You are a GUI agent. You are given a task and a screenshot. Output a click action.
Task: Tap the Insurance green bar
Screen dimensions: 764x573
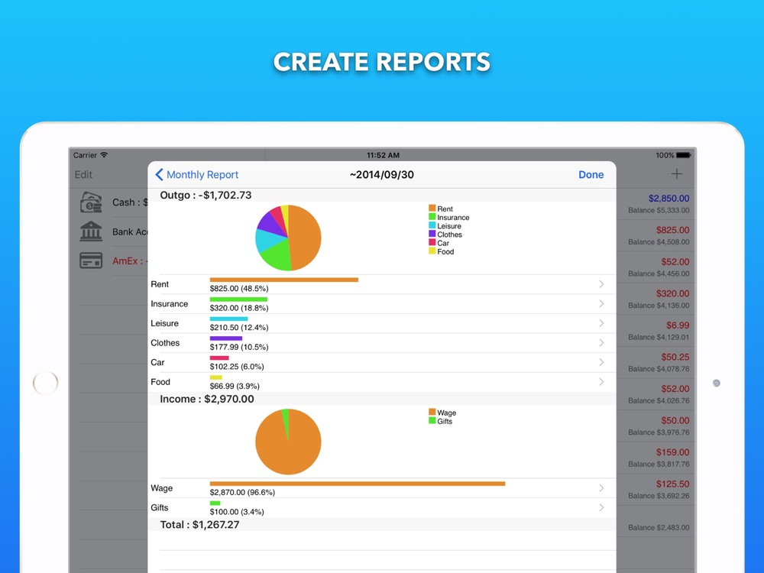[238, 299]
